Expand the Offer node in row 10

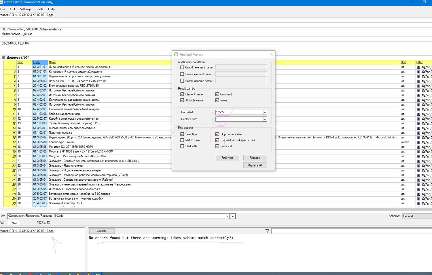418,110
